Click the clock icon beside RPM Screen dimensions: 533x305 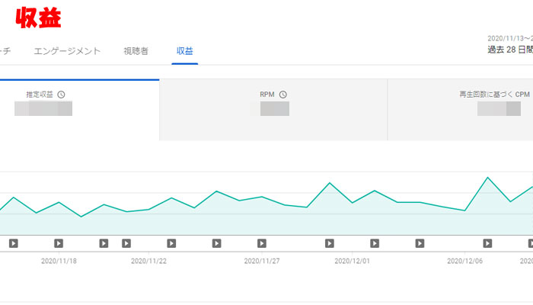[283, 95]
